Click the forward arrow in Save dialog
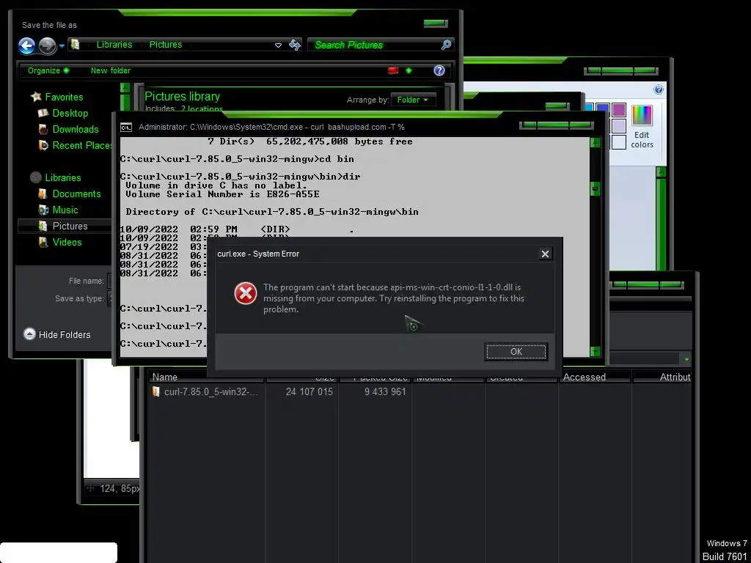The width and height of the screenshot is (751, 563). [47, 45]
